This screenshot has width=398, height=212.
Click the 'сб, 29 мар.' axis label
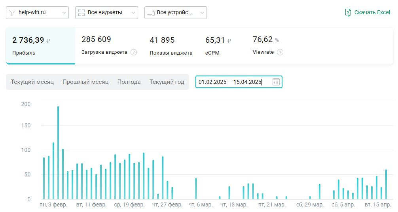(x=310, y=204)
